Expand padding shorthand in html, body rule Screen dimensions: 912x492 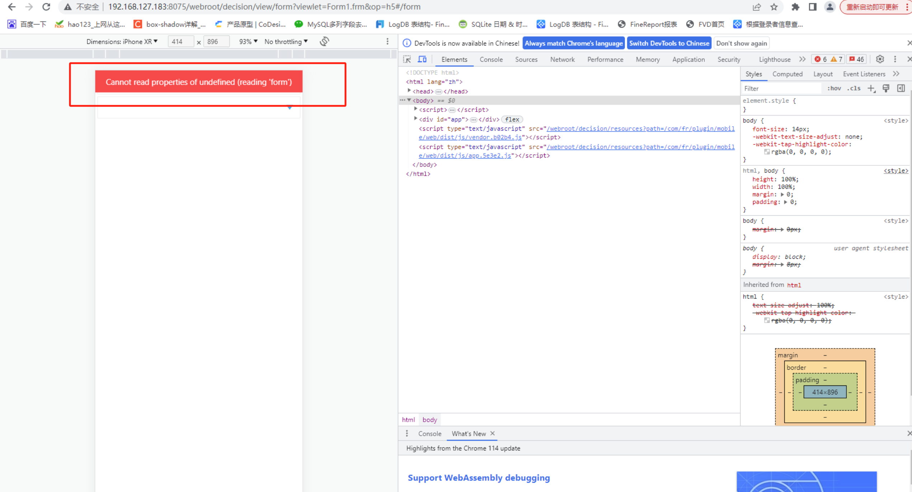(x=785, y=202)
